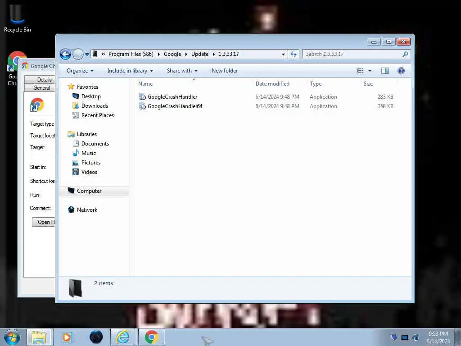Open Explorer help question mark icon
This screenshot has width=461, height=346.
pyautogui.click(x=401, y=71)
